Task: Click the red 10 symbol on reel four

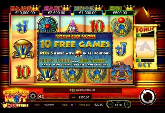Action: (x=97, y=26)
